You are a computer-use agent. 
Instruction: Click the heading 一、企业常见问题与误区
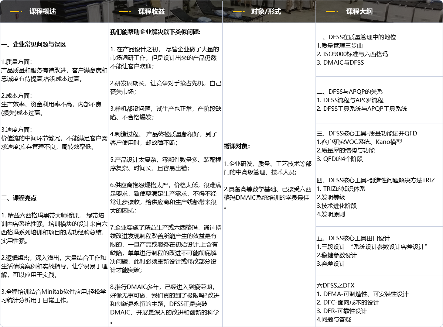[x=34, y=44]
